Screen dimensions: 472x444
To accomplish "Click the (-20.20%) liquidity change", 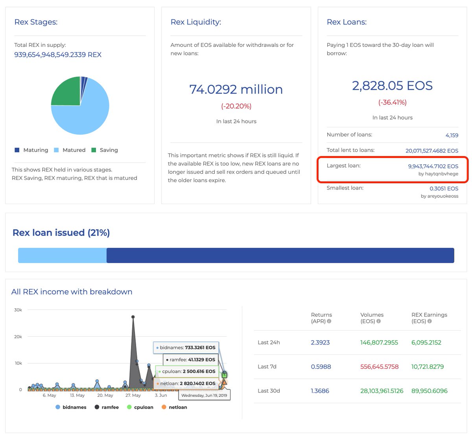I will (236, 106).
